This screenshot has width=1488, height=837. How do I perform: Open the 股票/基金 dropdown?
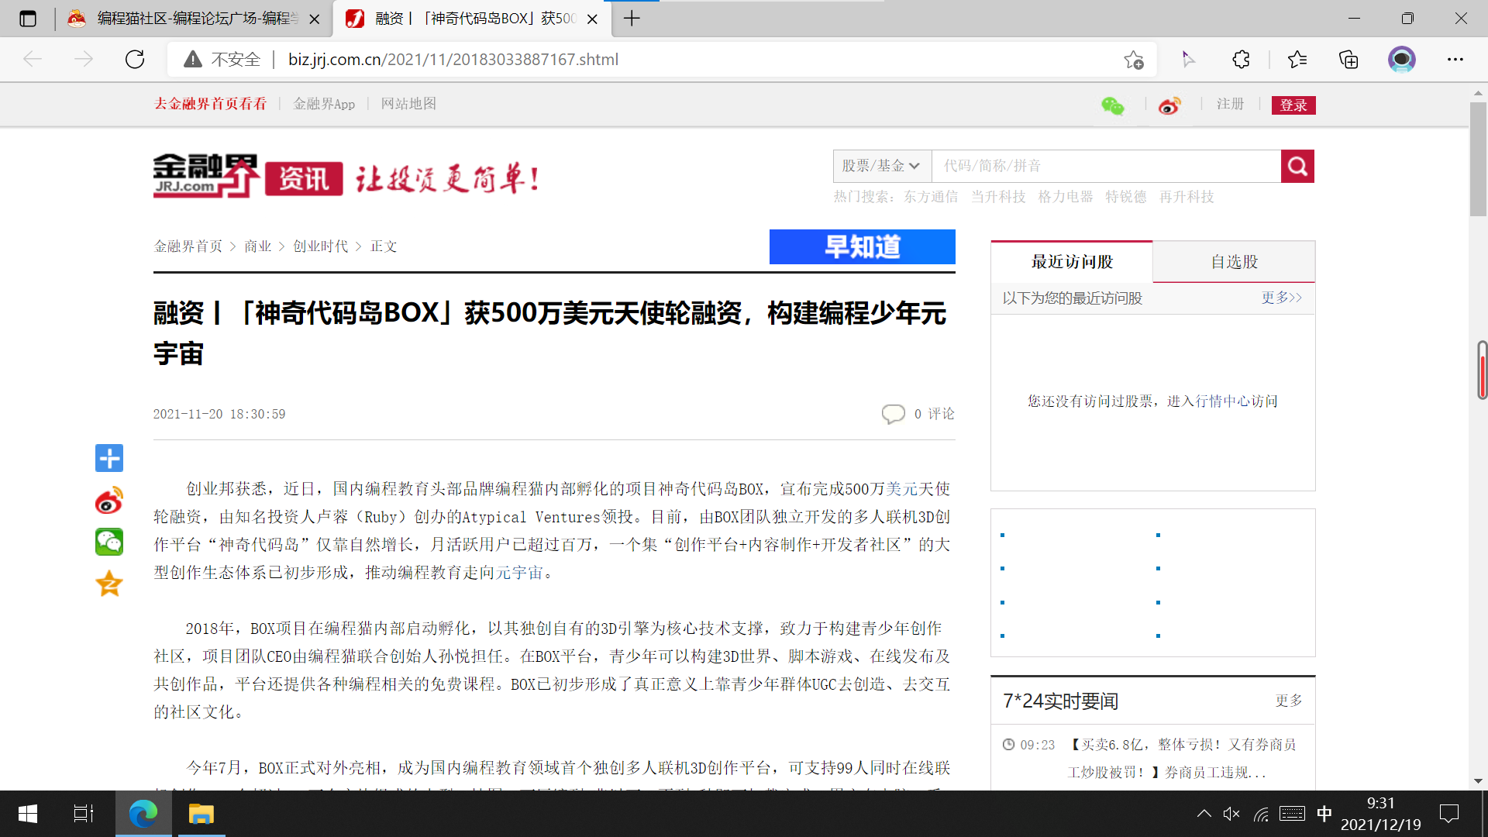(x=882, y=166)
